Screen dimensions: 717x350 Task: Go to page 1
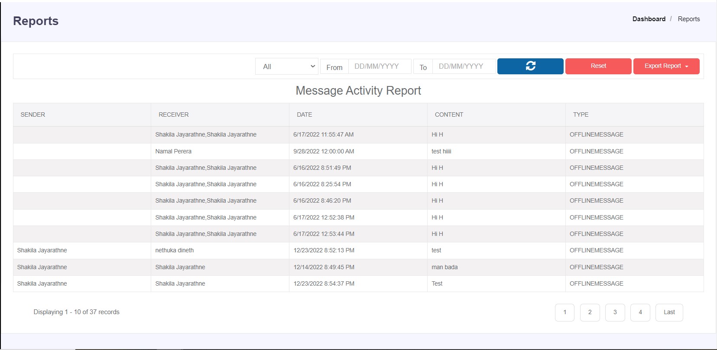[565, 312]
